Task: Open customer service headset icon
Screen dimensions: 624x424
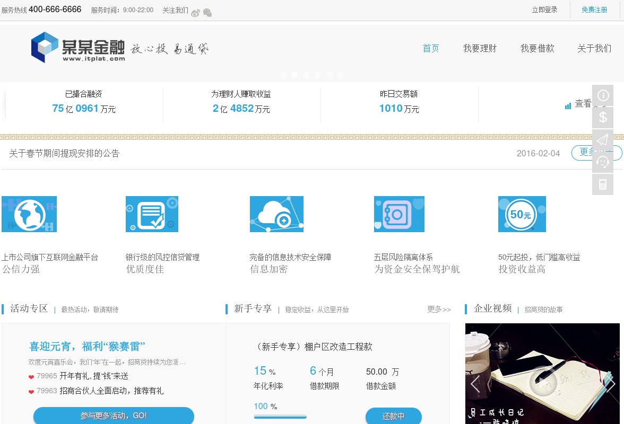Action: pyautogui.click(x=603, y=162)
